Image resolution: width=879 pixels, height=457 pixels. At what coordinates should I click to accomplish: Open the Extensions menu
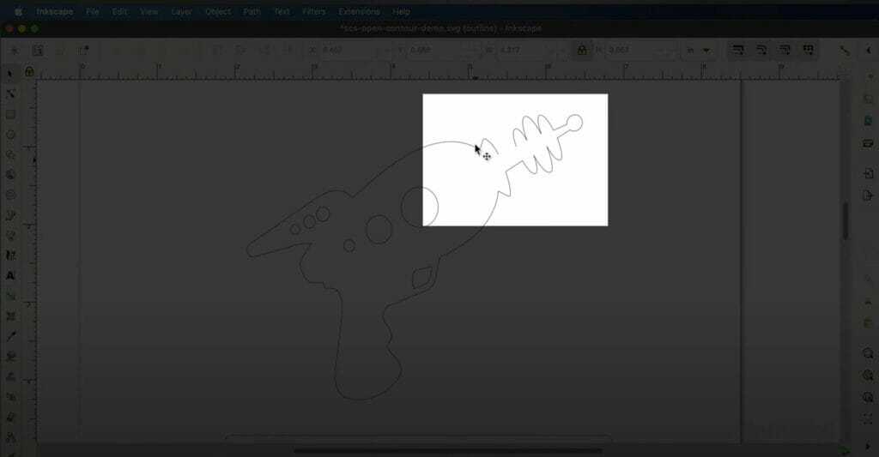359,12
